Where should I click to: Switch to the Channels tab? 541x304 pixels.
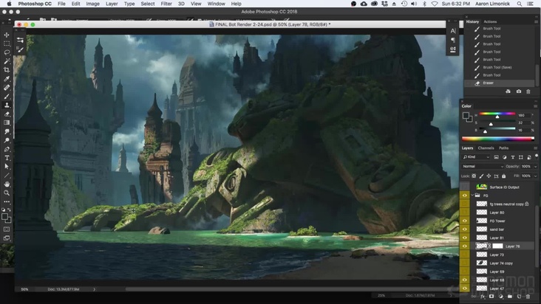[486, 148]
